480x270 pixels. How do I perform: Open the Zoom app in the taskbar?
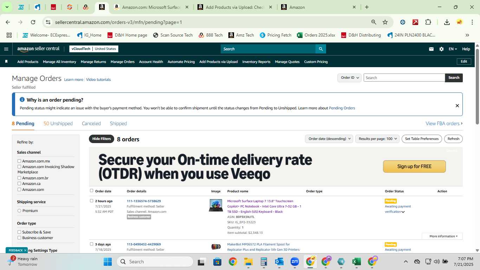click(x=294, y=262)
